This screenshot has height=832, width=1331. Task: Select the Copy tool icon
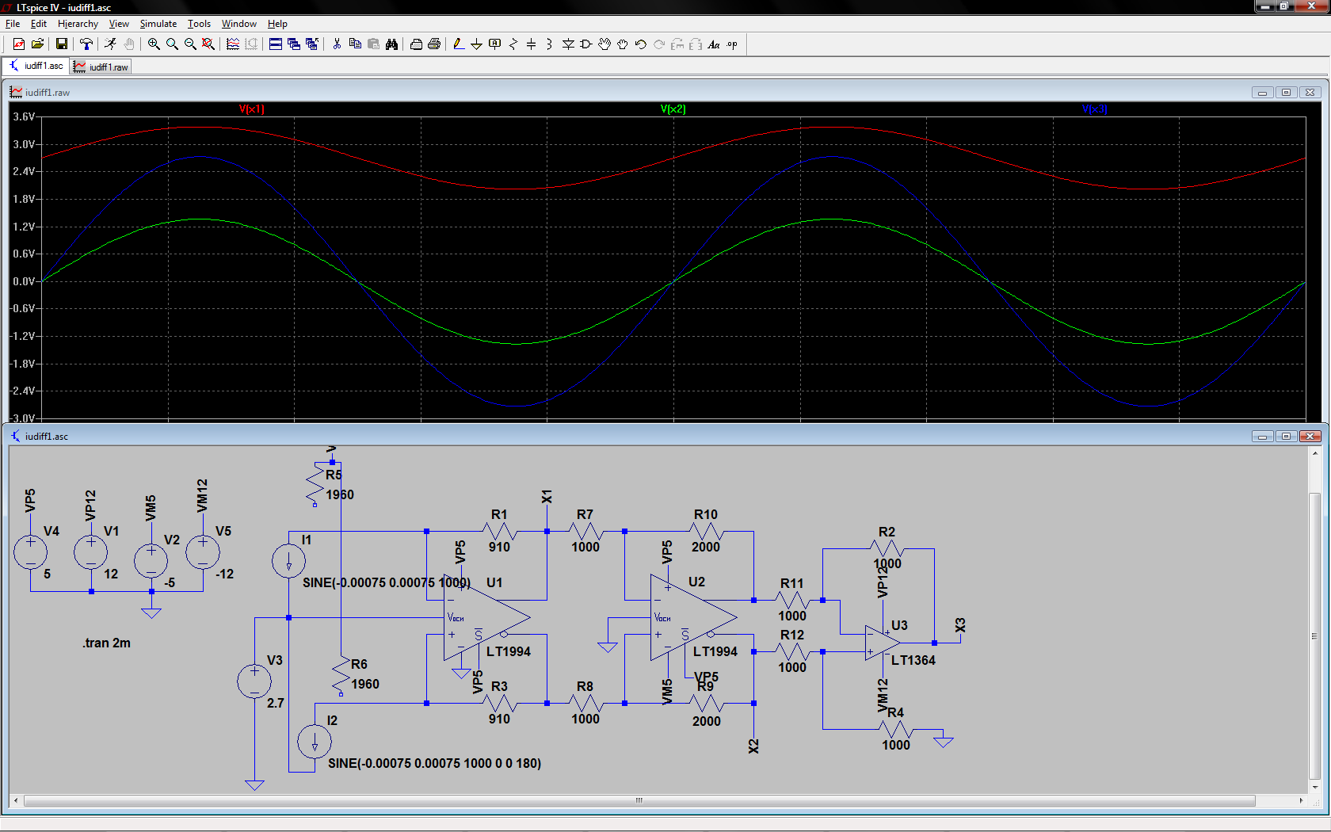click(355, 44)
